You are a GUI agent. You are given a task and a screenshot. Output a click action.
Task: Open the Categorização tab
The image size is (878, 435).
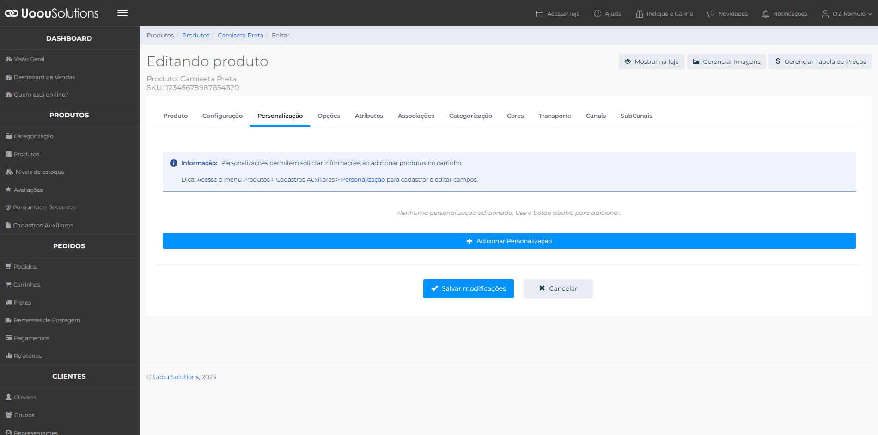click(x=470, y=116)
